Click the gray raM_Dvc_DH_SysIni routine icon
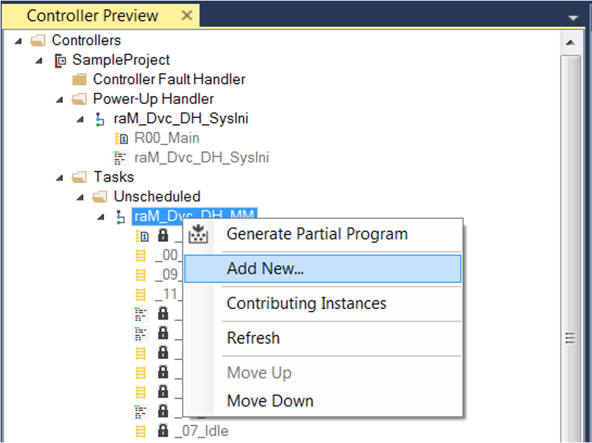The width and height of the screenshot is (592, 443). pos(119,158)
